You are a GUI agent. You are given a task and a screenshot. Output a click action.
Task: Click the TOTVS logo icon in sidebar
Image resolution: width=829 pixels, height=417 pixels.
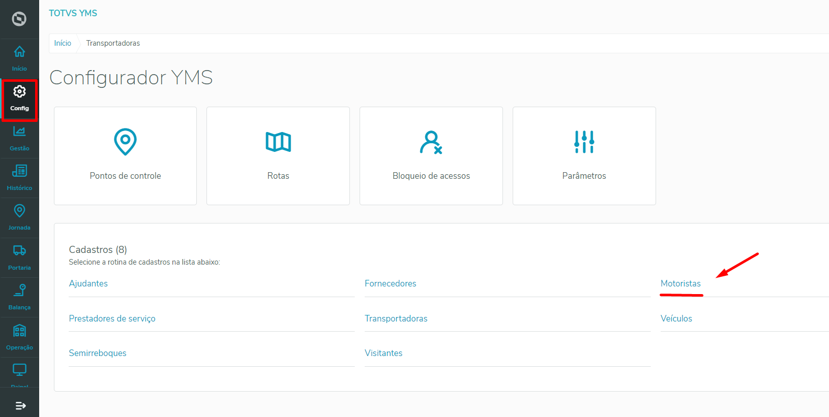[19, 19]
